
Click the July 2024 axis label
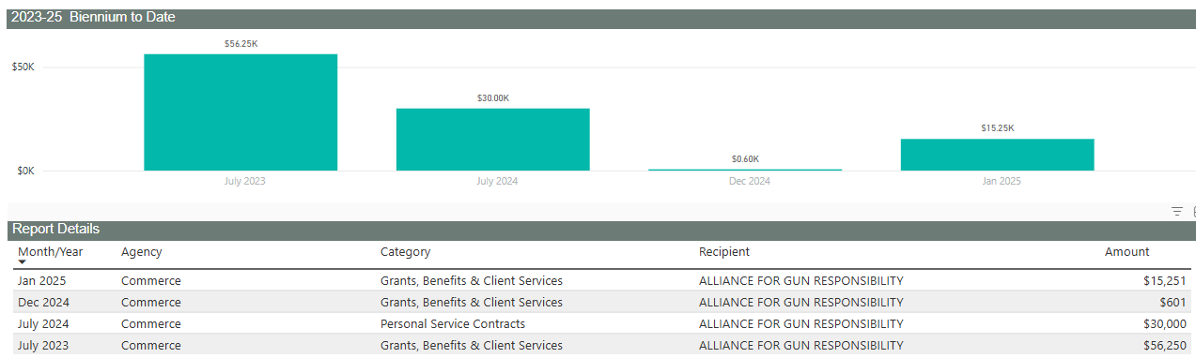[x=496, y=181]
